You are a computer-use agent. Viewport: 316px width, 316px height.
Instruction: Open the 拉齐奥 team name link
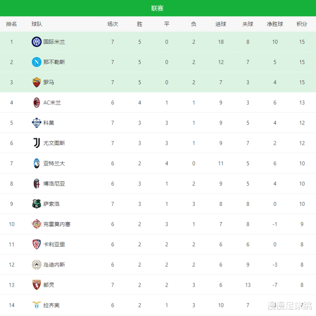pos(51,305)
